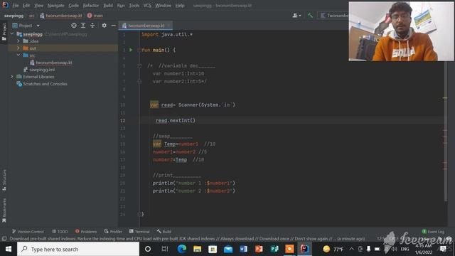455x256 pixels.
Task: Click sawpingg breadcrumb in navigation bar
Action: coord(14,16)
